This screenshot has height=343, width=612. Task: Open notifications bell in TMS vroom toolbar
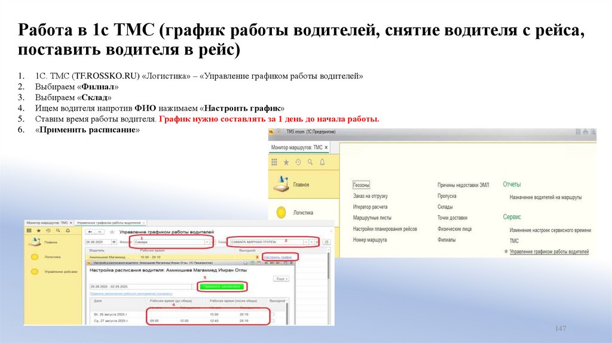tap(322, 162)
